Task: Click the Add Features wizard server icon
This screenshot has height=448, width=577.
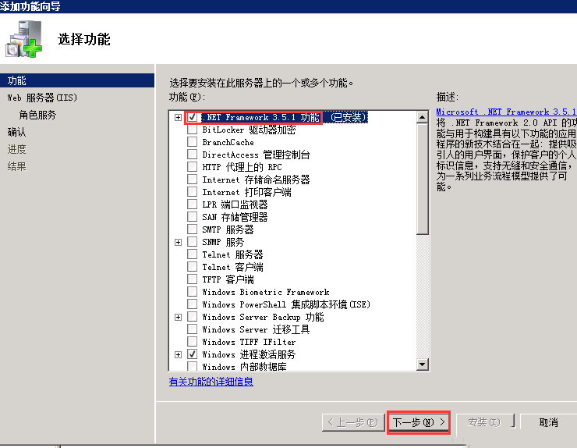Action: click(x=24, y=39)
